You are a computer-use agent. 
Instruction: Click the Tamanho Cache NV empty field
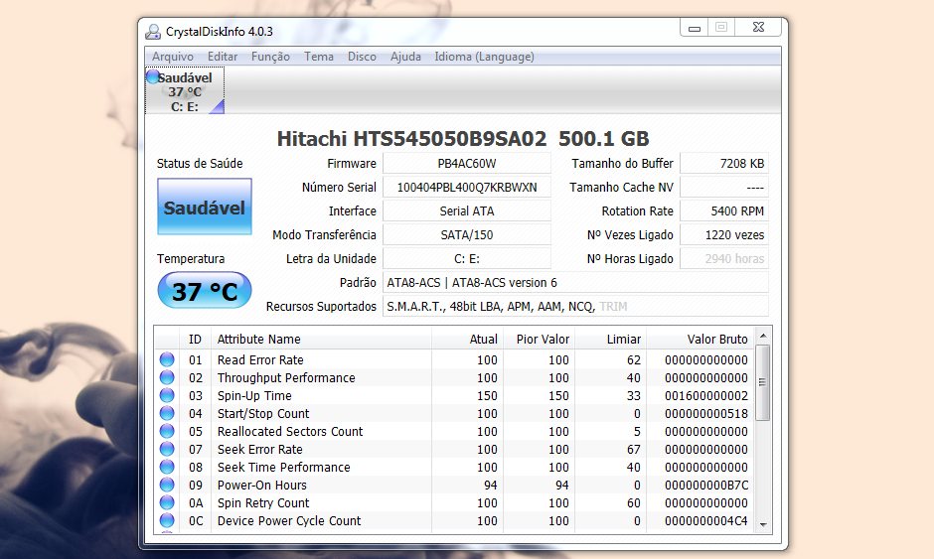click(x=724, y=188)
